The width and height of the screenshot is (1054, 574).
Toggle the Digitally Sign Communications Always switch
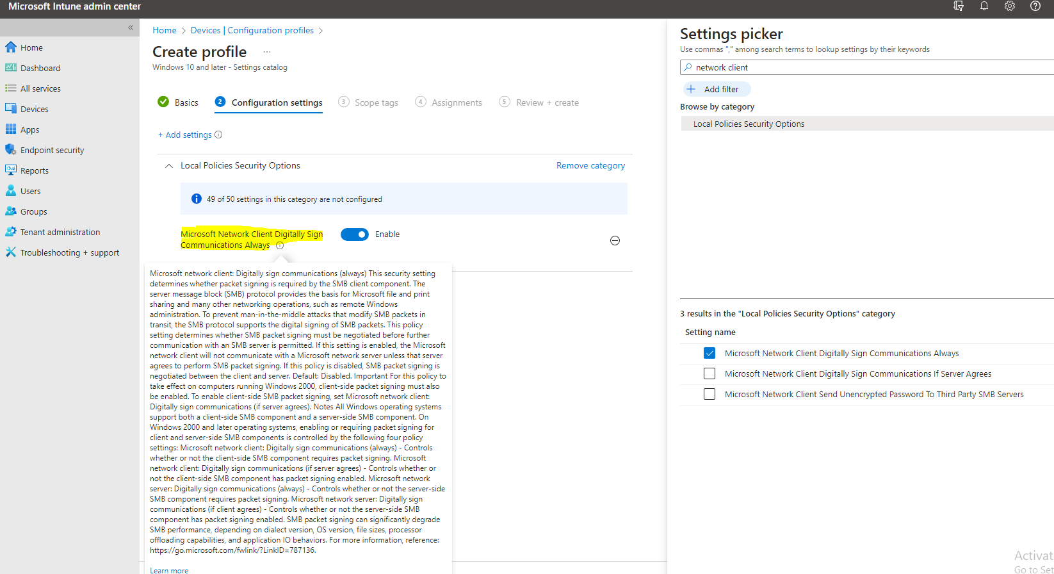pos(355,234)
